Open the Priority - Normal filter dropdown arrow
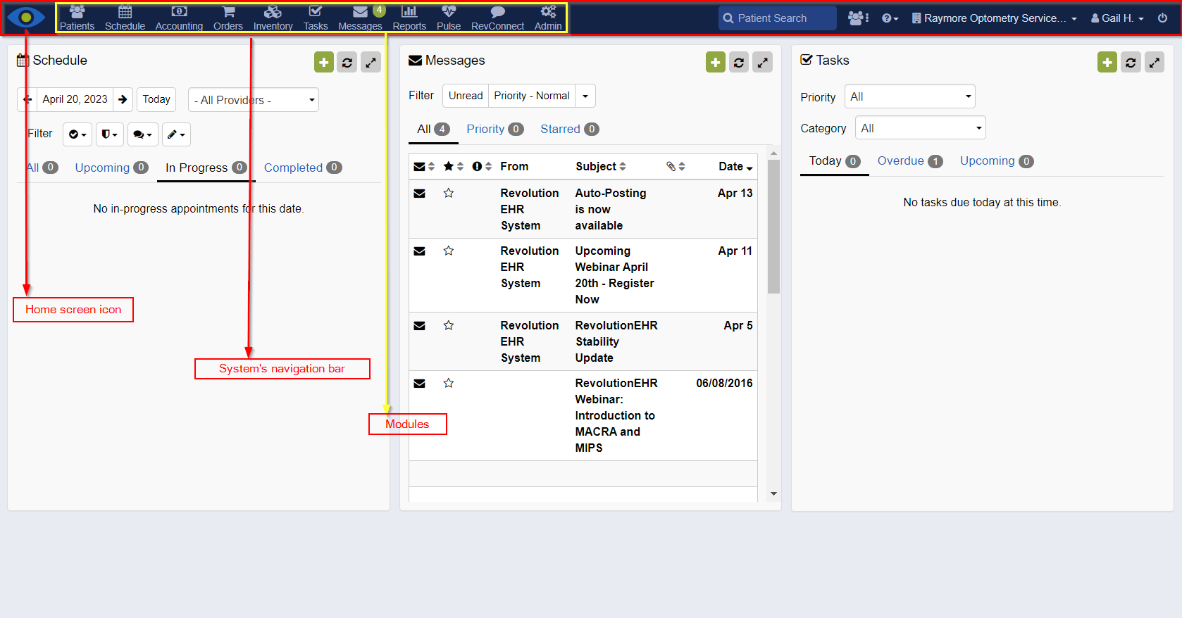Screen dimensions: 1182x618 [585, 96]
